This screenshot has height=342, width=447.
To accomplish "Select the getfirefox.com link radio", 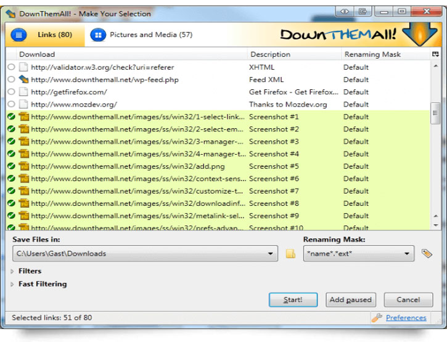I will [11, 92].
